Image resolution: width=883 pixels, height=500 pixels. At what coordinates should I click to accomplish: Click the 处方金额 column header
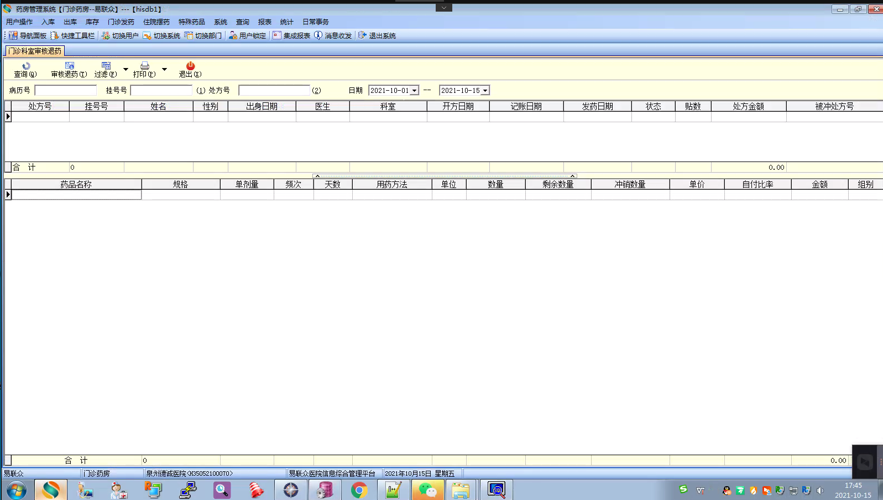coord(749,106)
